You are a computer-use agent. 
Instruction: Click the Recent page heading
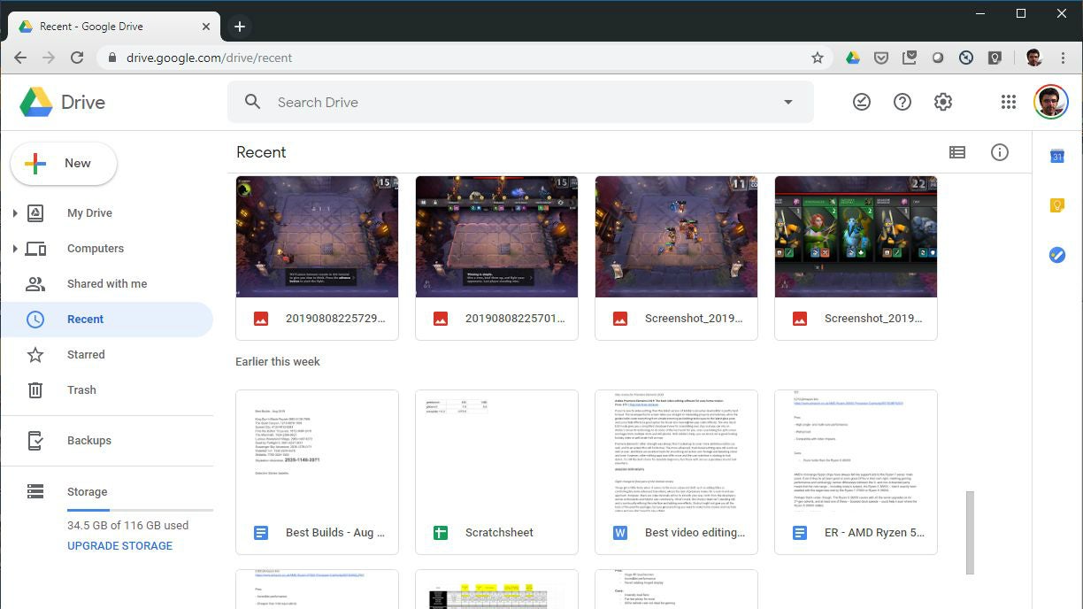[x=261, y=152]
